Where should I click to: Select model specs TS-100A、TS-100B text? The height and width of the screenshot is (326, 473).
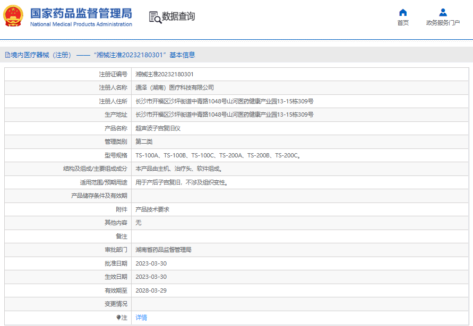[161, 155]
